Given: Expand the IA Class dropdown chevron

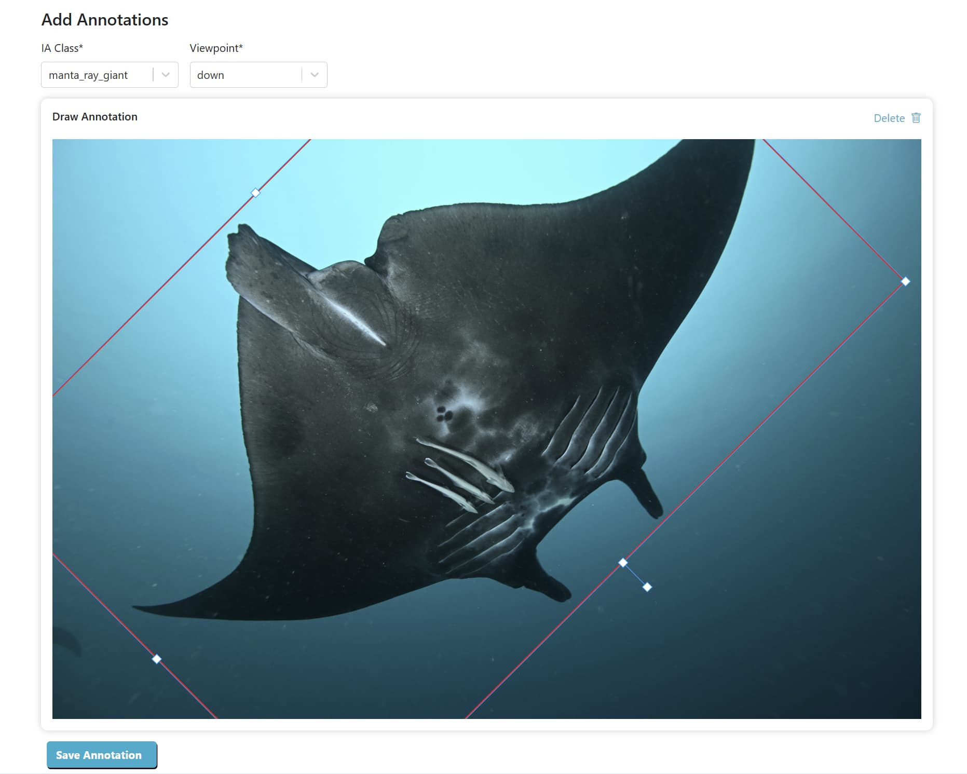Looking at the screenshot, I should click(166, 75).
